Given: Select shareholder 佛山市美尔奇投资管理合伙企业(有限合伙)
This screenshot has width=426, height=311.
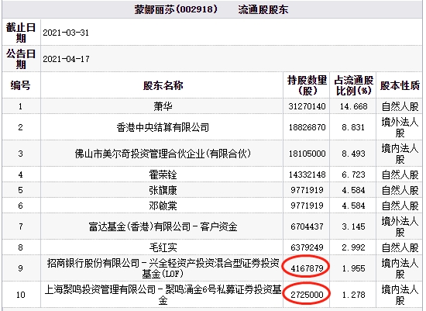Looking at the screenshot, I should point(163,154).
